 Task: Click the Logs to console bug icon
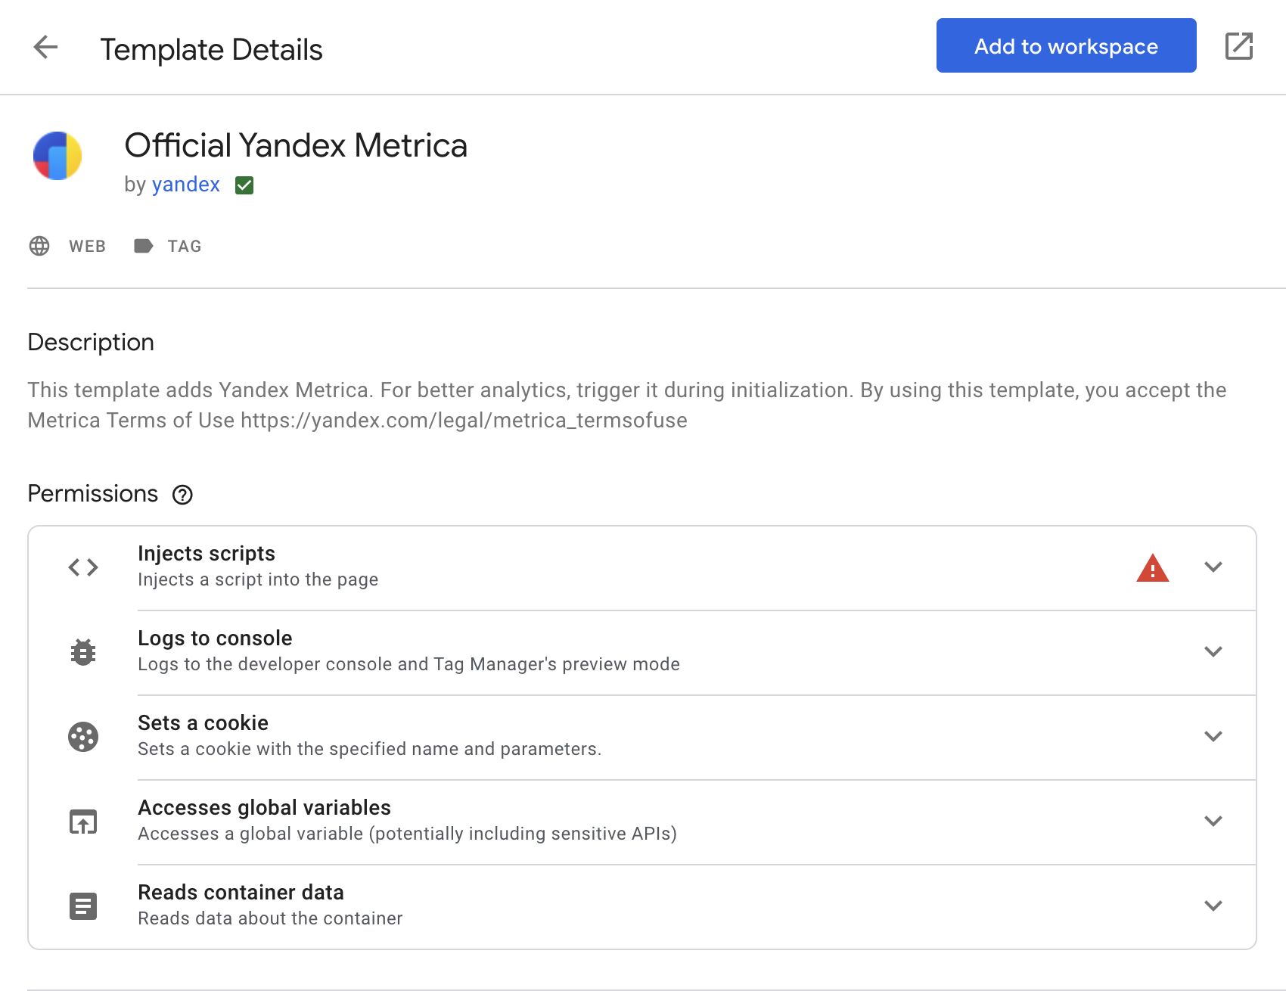(x=83, y=652)
